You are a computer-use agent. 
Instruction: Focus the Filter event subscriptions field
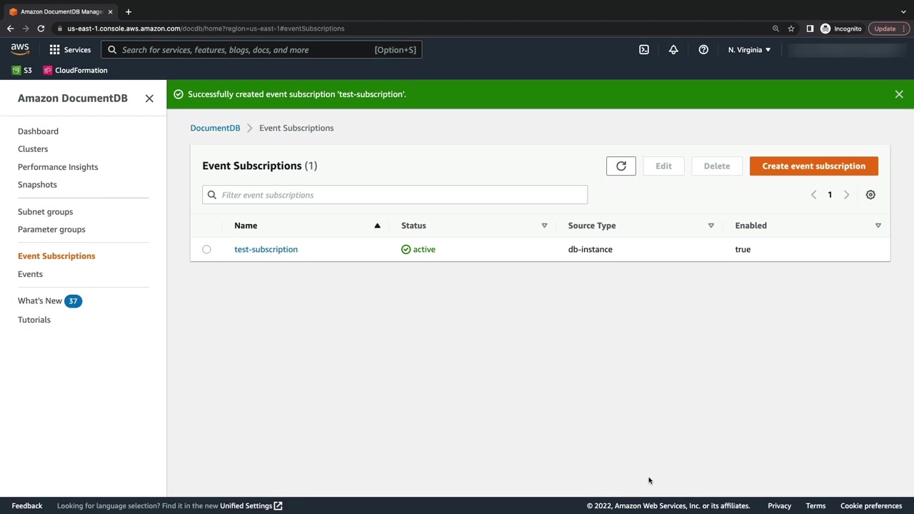395,195
